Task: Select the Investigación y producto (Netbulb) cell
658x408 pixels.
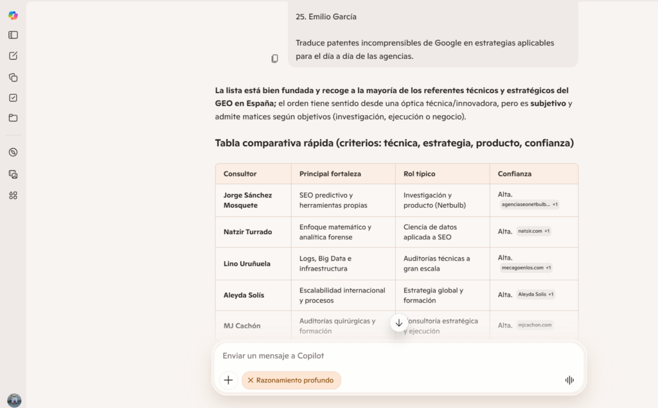Action: click(443, 200)
